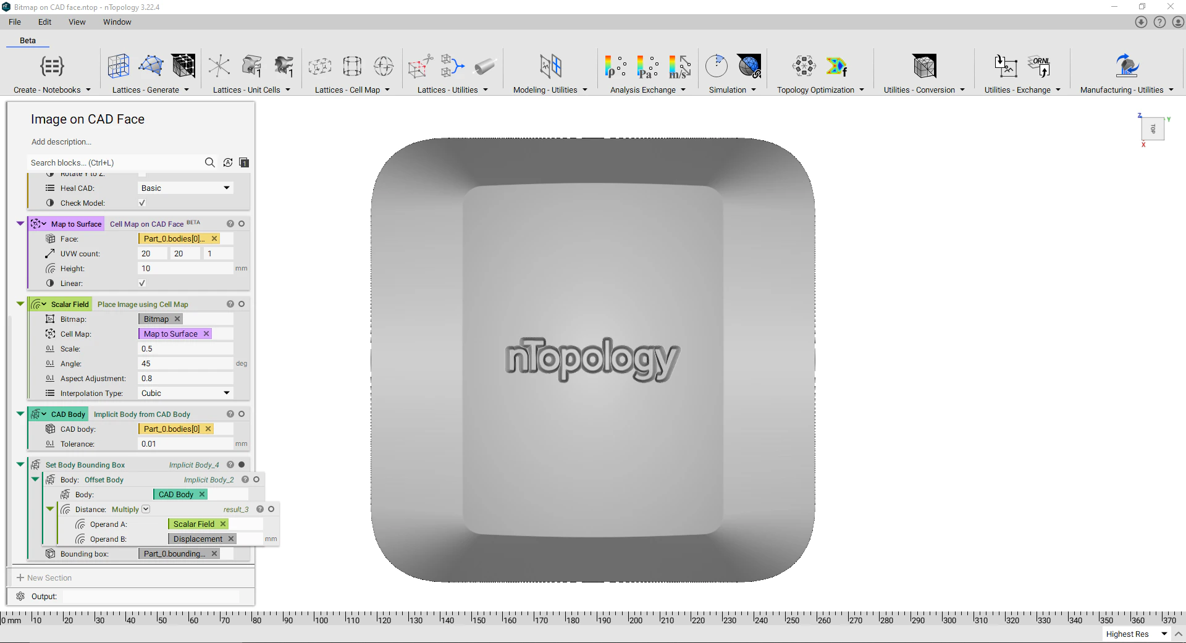Open the Window menu
The image size is (1186, 643).
pos(117,22)
